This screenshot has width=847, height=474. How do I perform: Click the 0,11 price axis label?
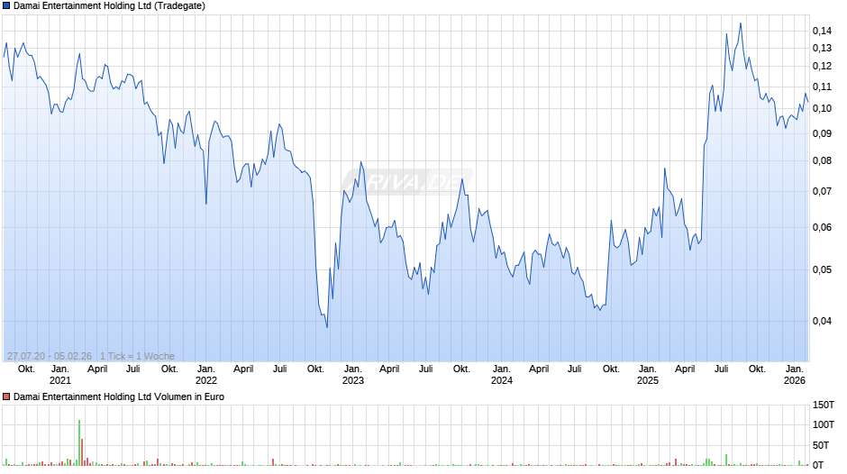point(822,87)
